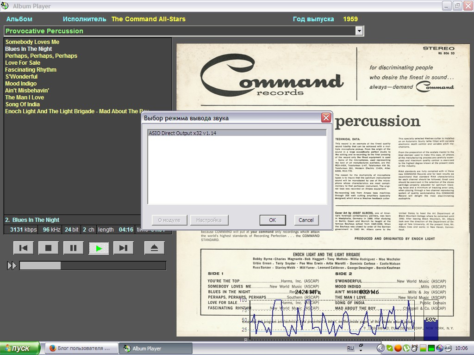This screenshot has height=355, width=474.
Task: Click the Album Player taskbar button
Action: 156,349
